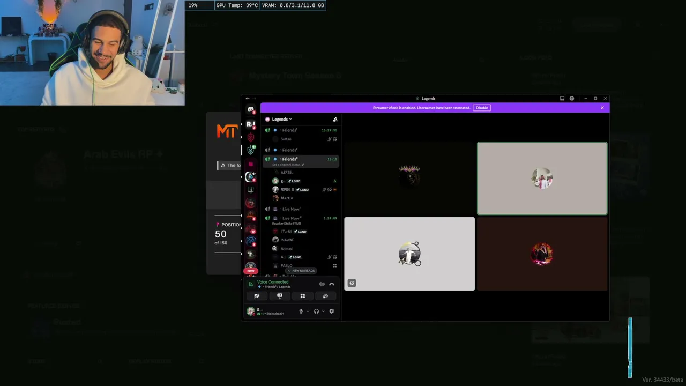The width and height of the screenshot is (686, 386).
Task: Toggle the camera on in voice panel
Action: pyautogui.click(x=257, y=296)
